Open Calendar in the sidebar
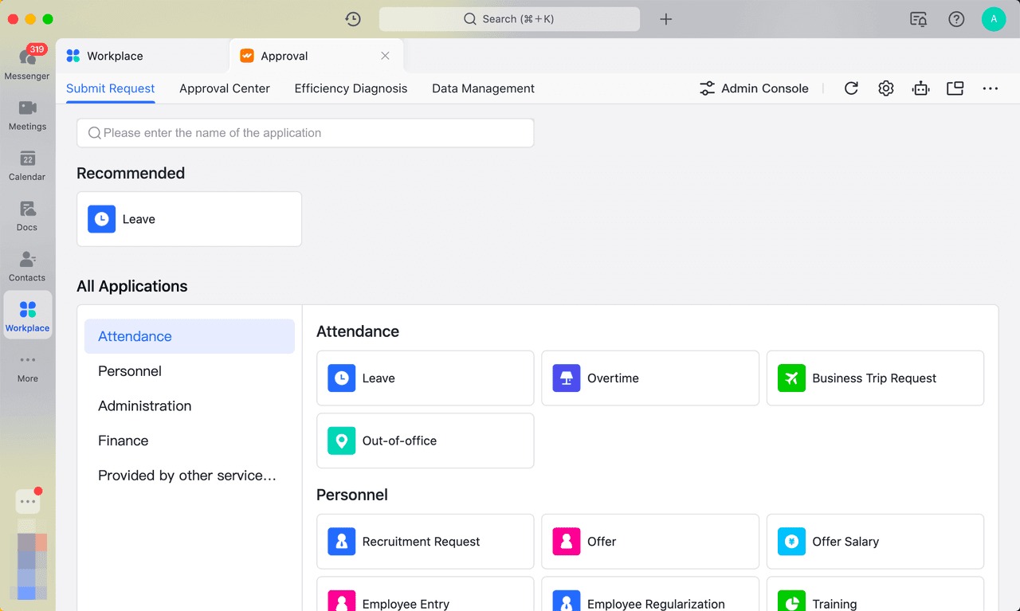 click(27, 164)
